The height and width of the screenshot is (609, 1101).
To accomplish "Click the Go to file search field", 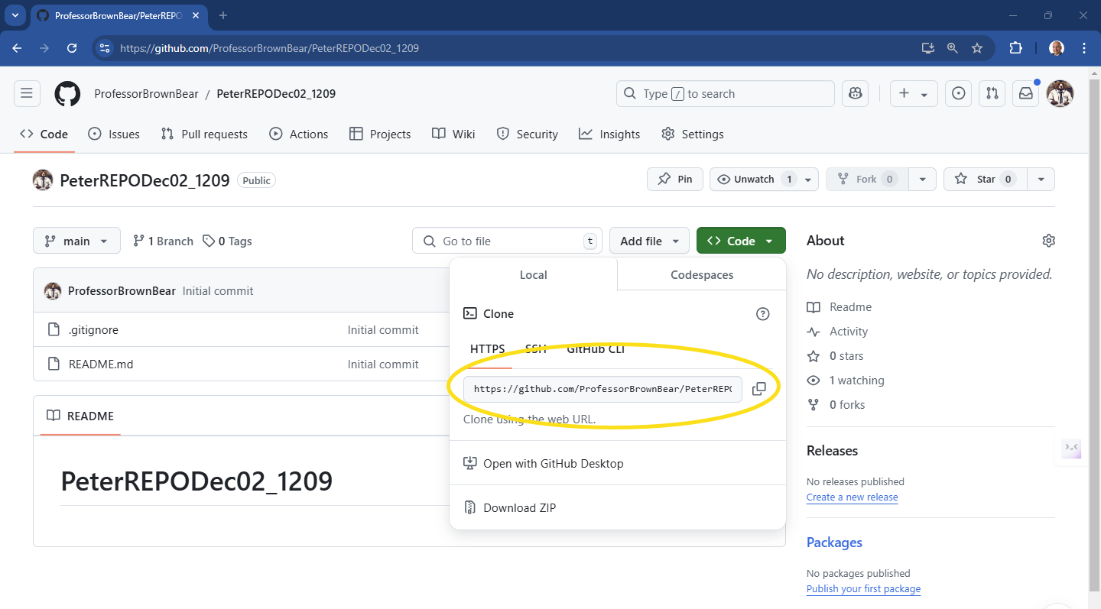I will (x=507, y=241).
